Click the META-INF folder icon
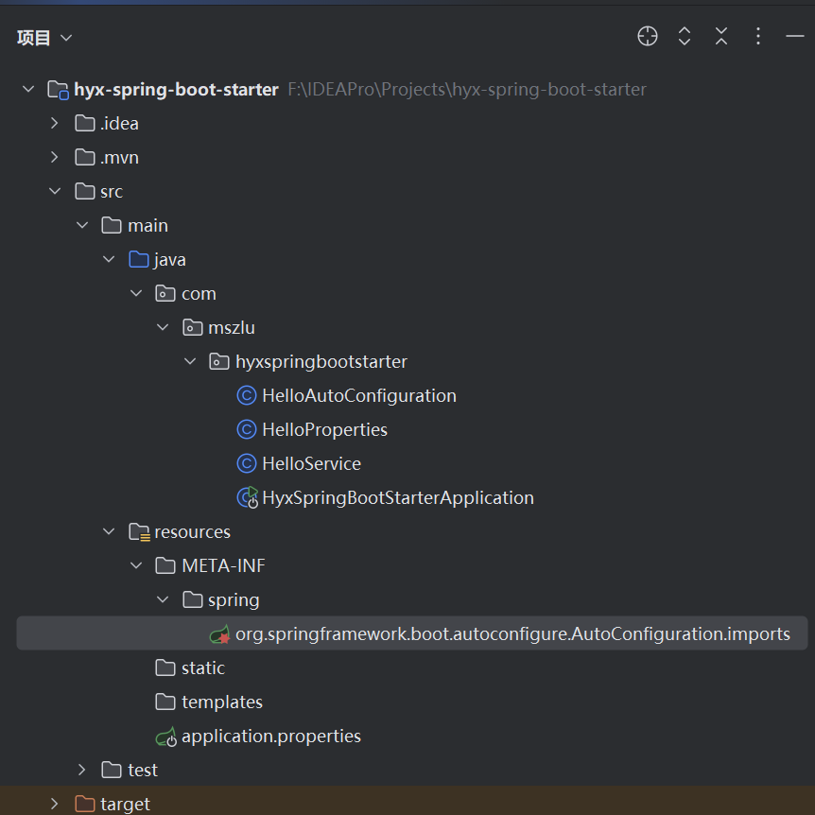 tap(165, 565)
